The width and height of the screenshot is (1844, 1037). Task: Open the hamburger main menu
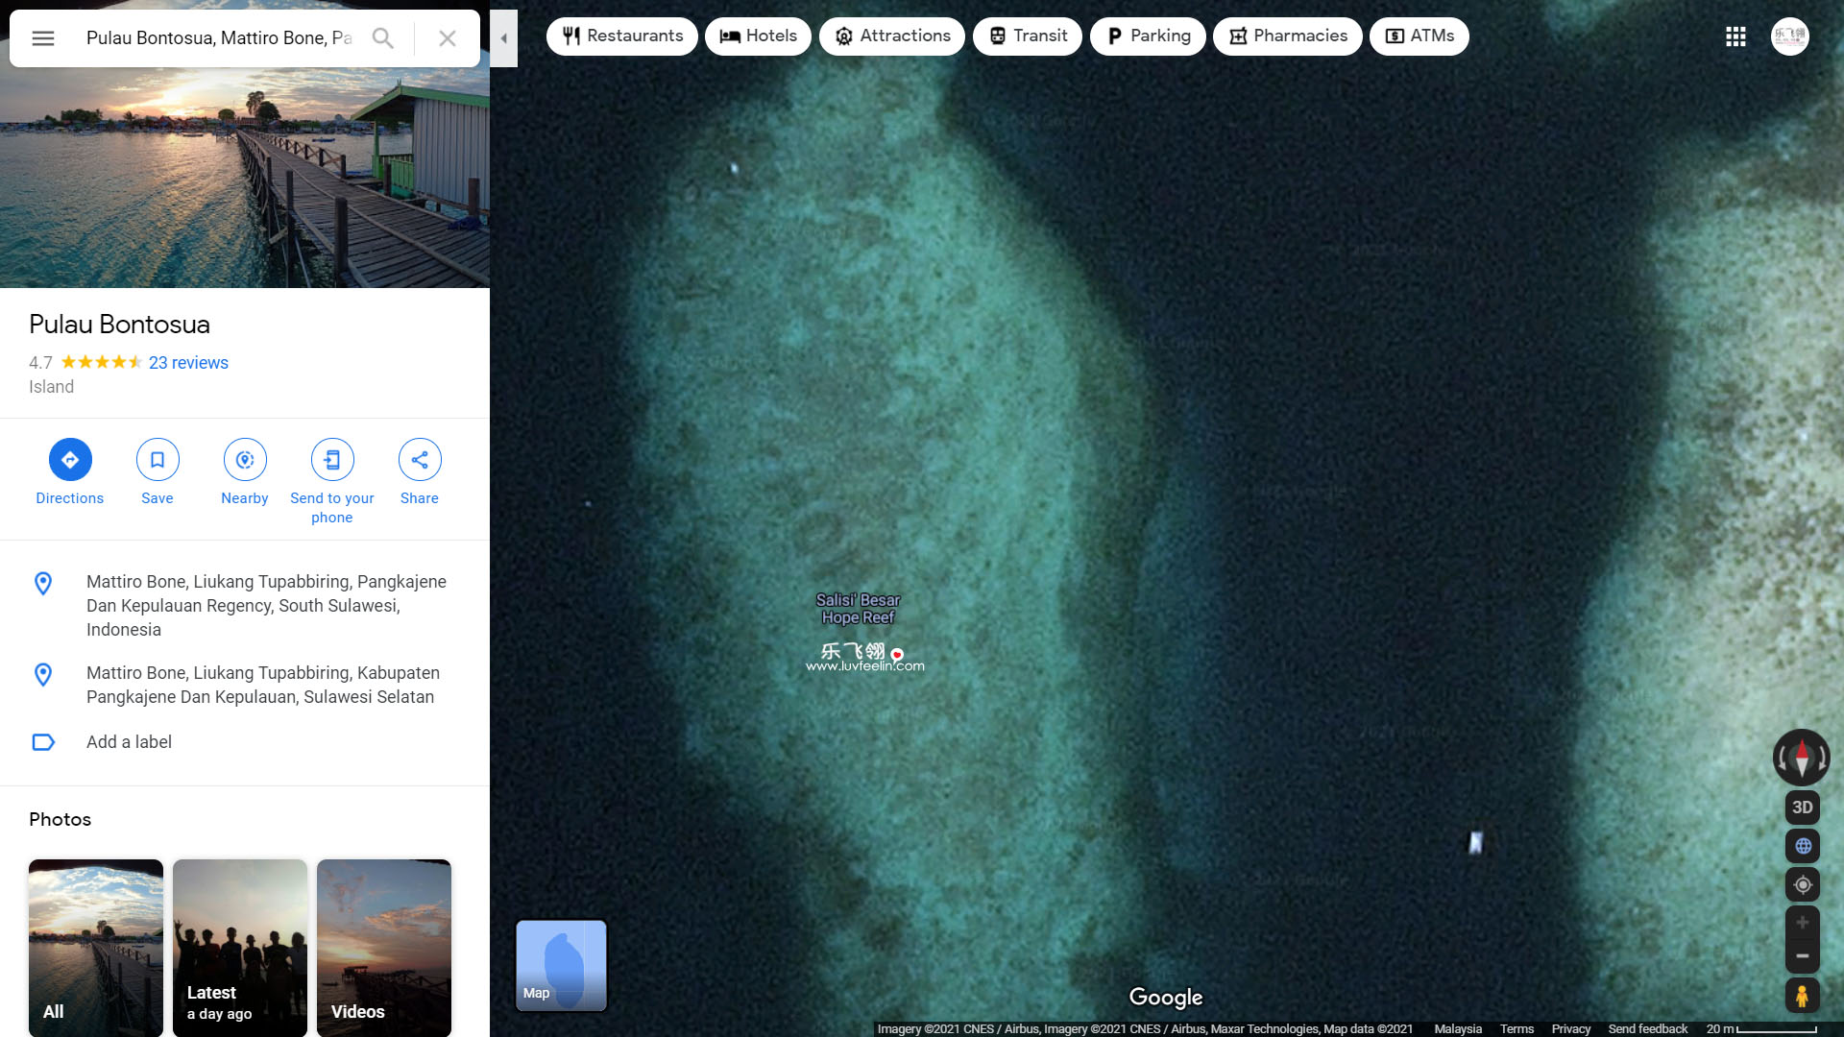(43, 38)
